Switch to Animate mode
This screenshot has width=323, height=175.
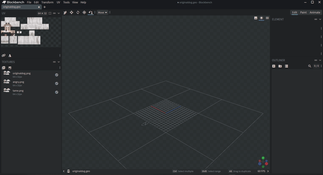coord(315,13)
